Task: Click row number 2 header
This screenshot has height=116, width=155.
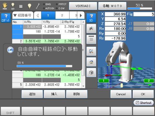Action: click(x=17, y=41)
